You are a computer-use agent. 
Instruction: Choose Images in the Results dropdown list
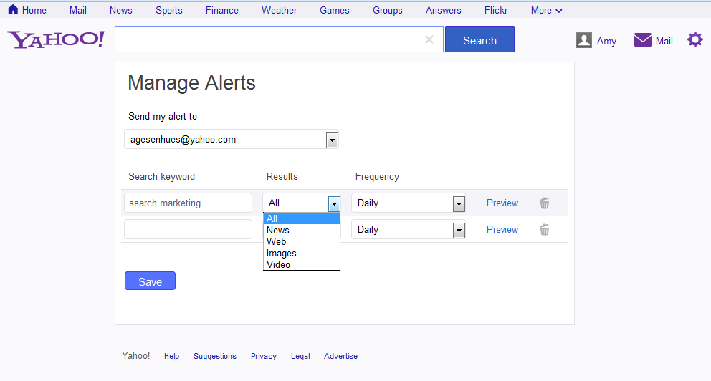[281, 253]
